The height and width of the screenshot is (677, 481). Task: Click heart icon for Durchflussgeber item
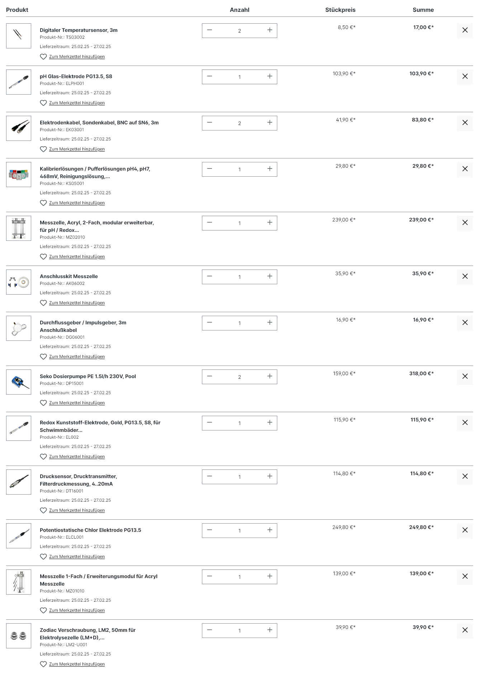coord(43,357)
